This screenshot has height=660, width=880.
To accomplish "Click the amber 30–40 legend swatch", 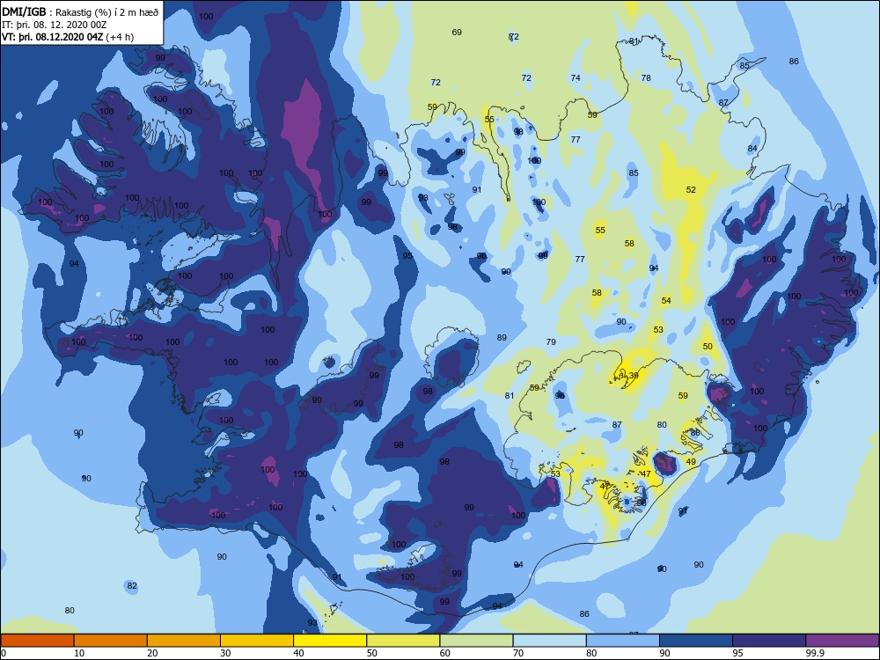I will pyautogui.click(x=257, y=641).
